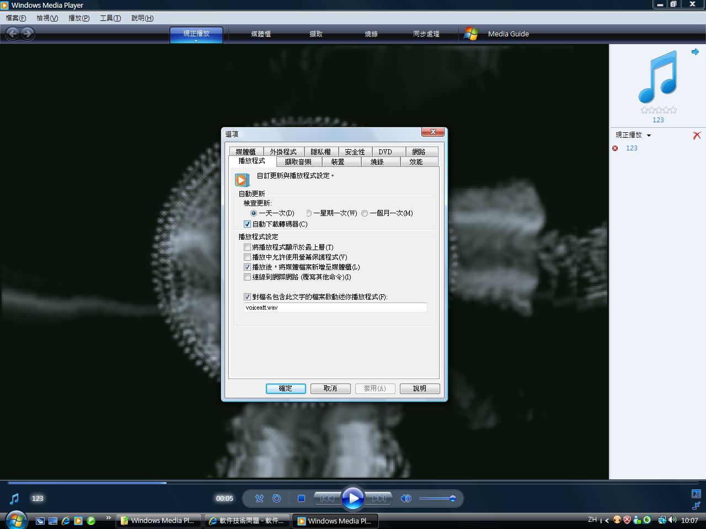The width and height of the screenshot is (706, 529).
Task: Stop playback
Action: [x=301, y=499]
